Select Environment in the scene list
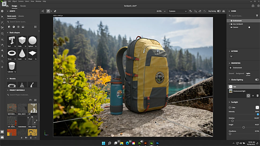Screen dimensions: 260x146 click(x=243, y=21)
